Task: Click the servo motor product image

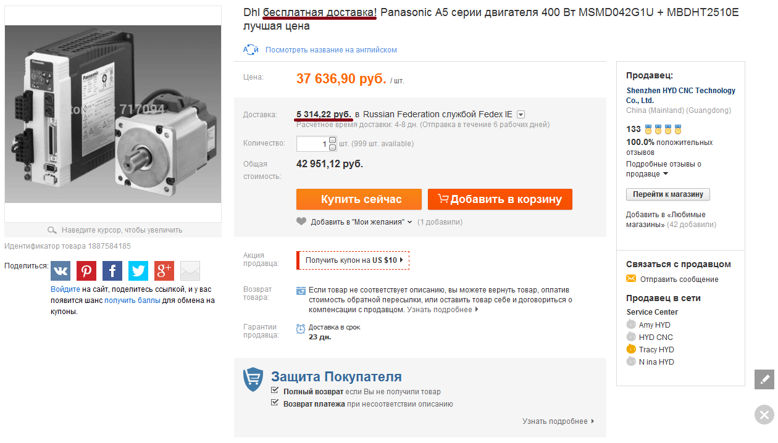Action: 113,114
